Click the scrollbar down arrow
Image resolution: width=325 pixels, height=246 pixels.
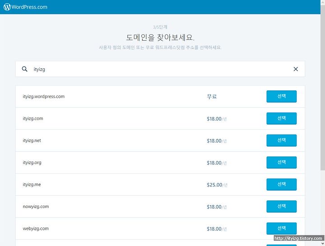pyautogui.click(x=323, y=243)
